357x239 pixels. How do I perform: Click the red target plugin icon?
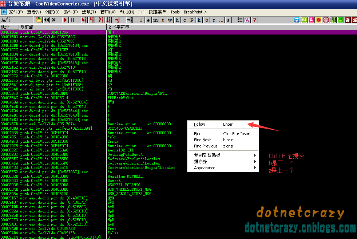tap(326, 20)
